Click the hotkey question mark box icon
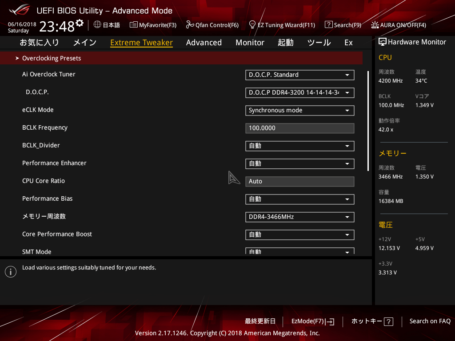 click(x=388, y=321)
